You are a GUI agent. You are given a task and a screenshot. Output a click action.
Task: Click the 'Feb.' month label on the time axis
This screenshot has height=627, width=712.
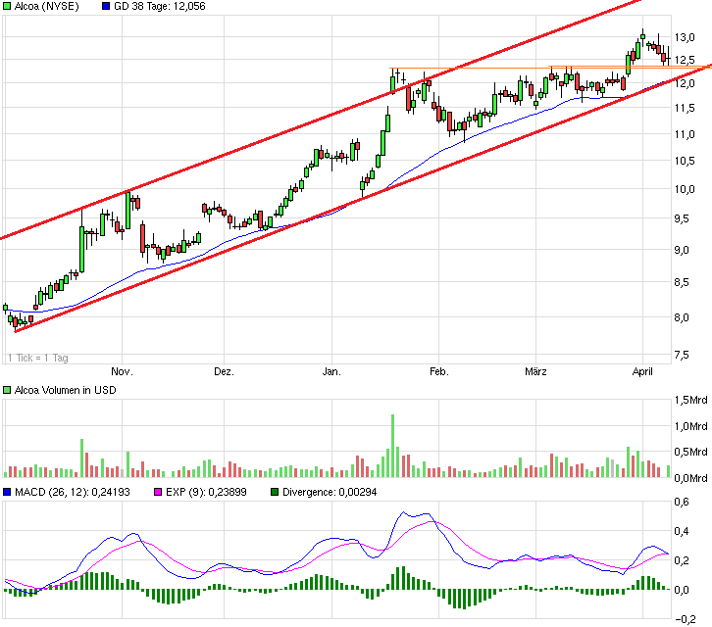(x=437, y=372)
